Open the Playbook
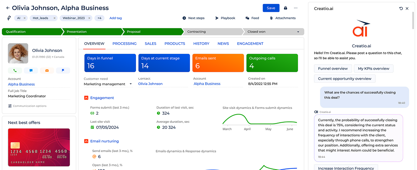This screenshot has height=170, width=417. pyautogui.click(x=225, y=18)
